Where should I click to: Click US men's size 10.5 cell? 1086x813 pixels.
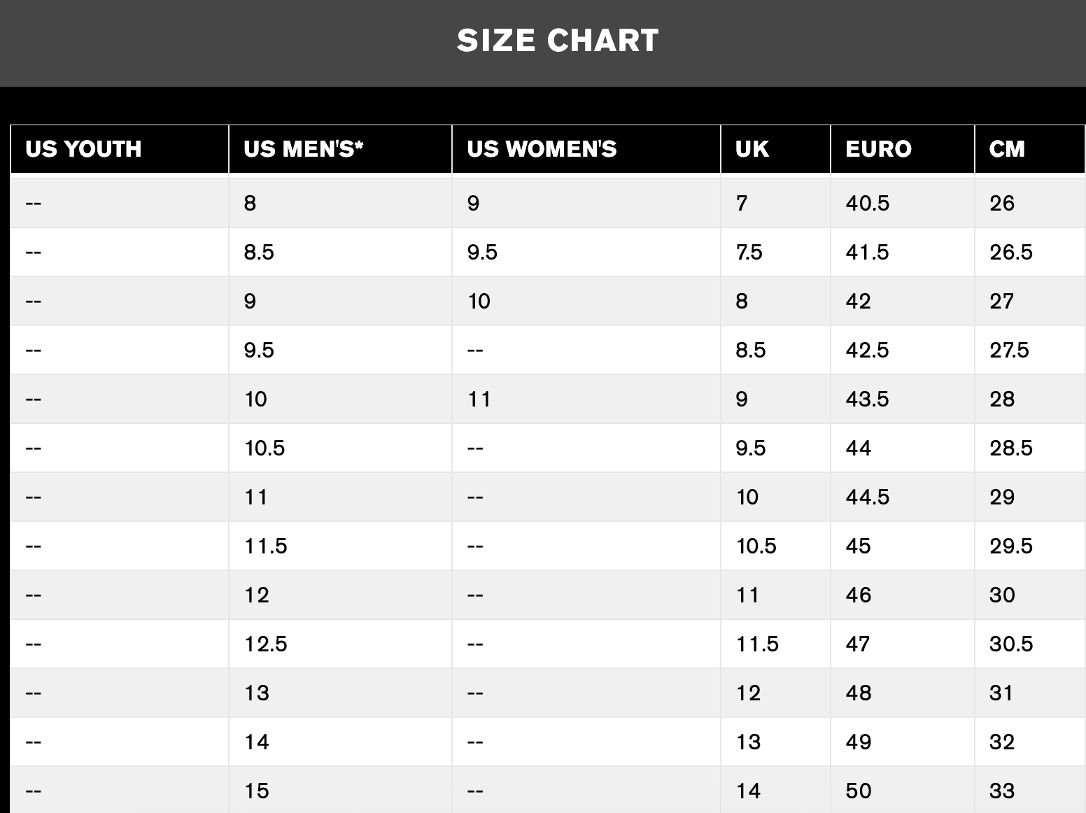[340, 448]
